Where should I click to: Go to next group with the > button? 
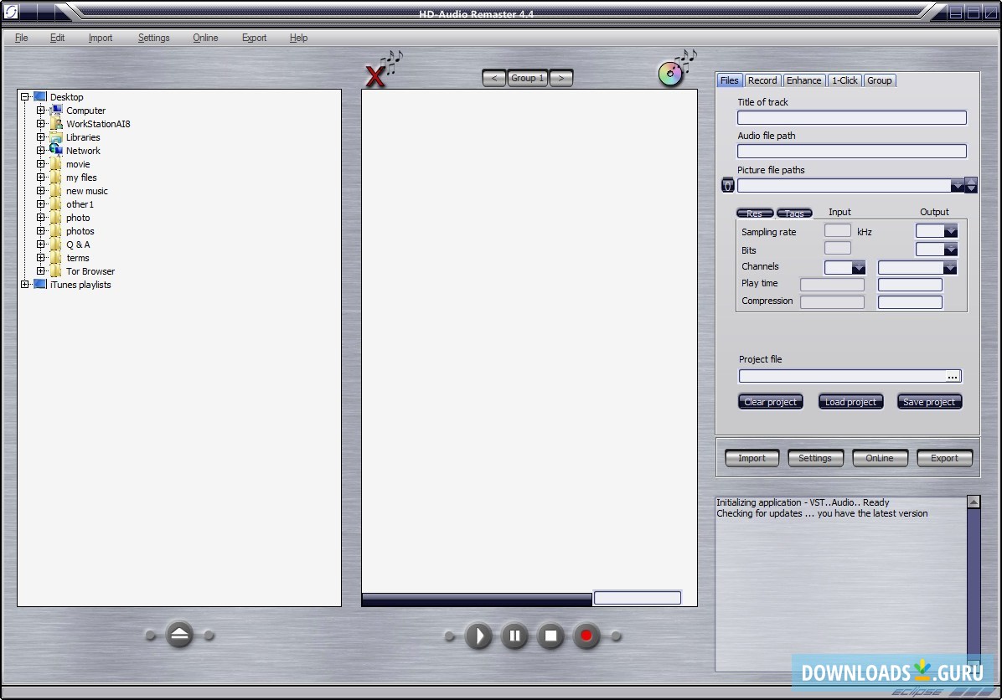(561, 78)
